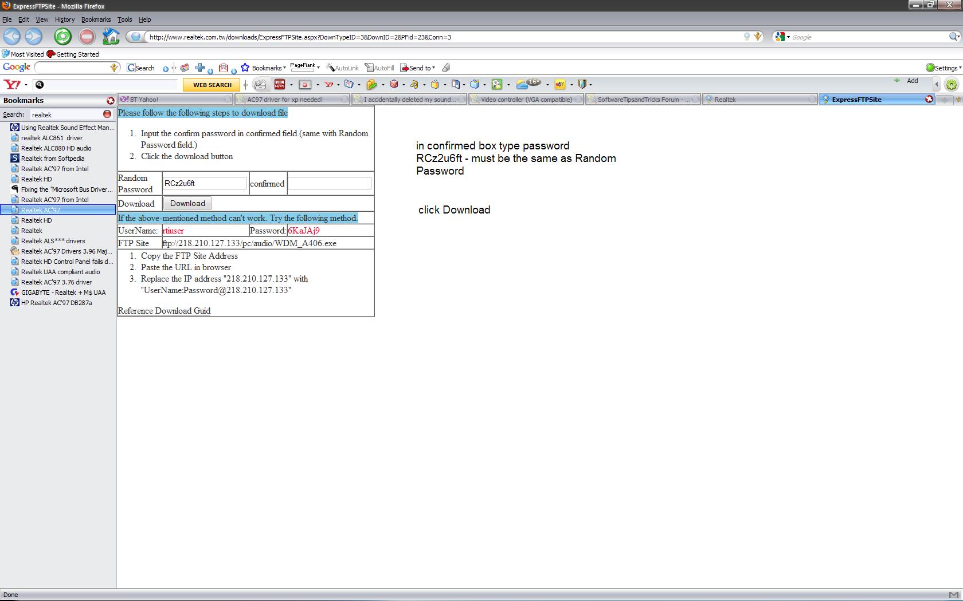Image resolution: width=963 pixels, height=601 pixels.
Task: Switch to the Realtek tab
Action: pos(760,99)
